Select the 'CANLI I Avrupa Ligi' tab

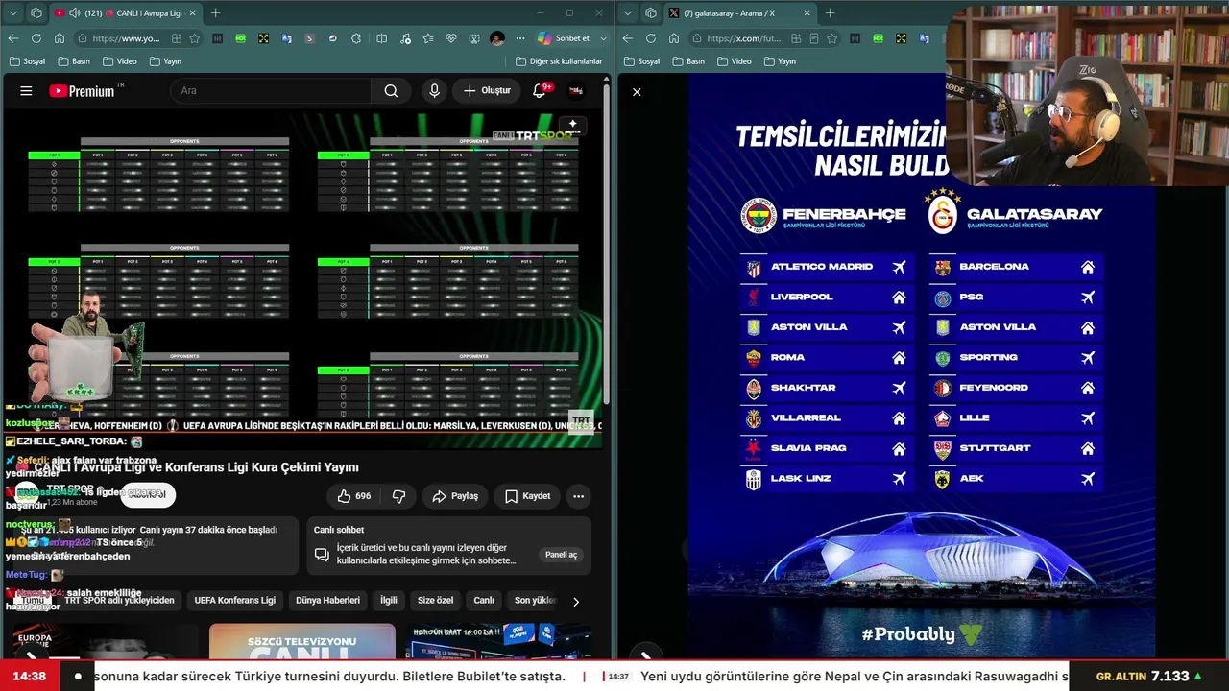[125, 12]
